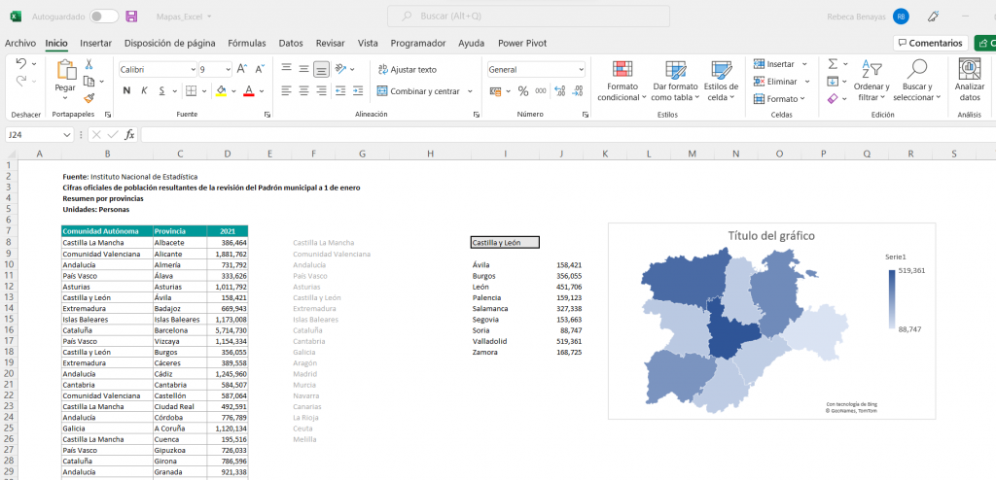Open the Calibri font name dropdown
Viewport: 996px width, 480px height.
[x=158, y=69]
